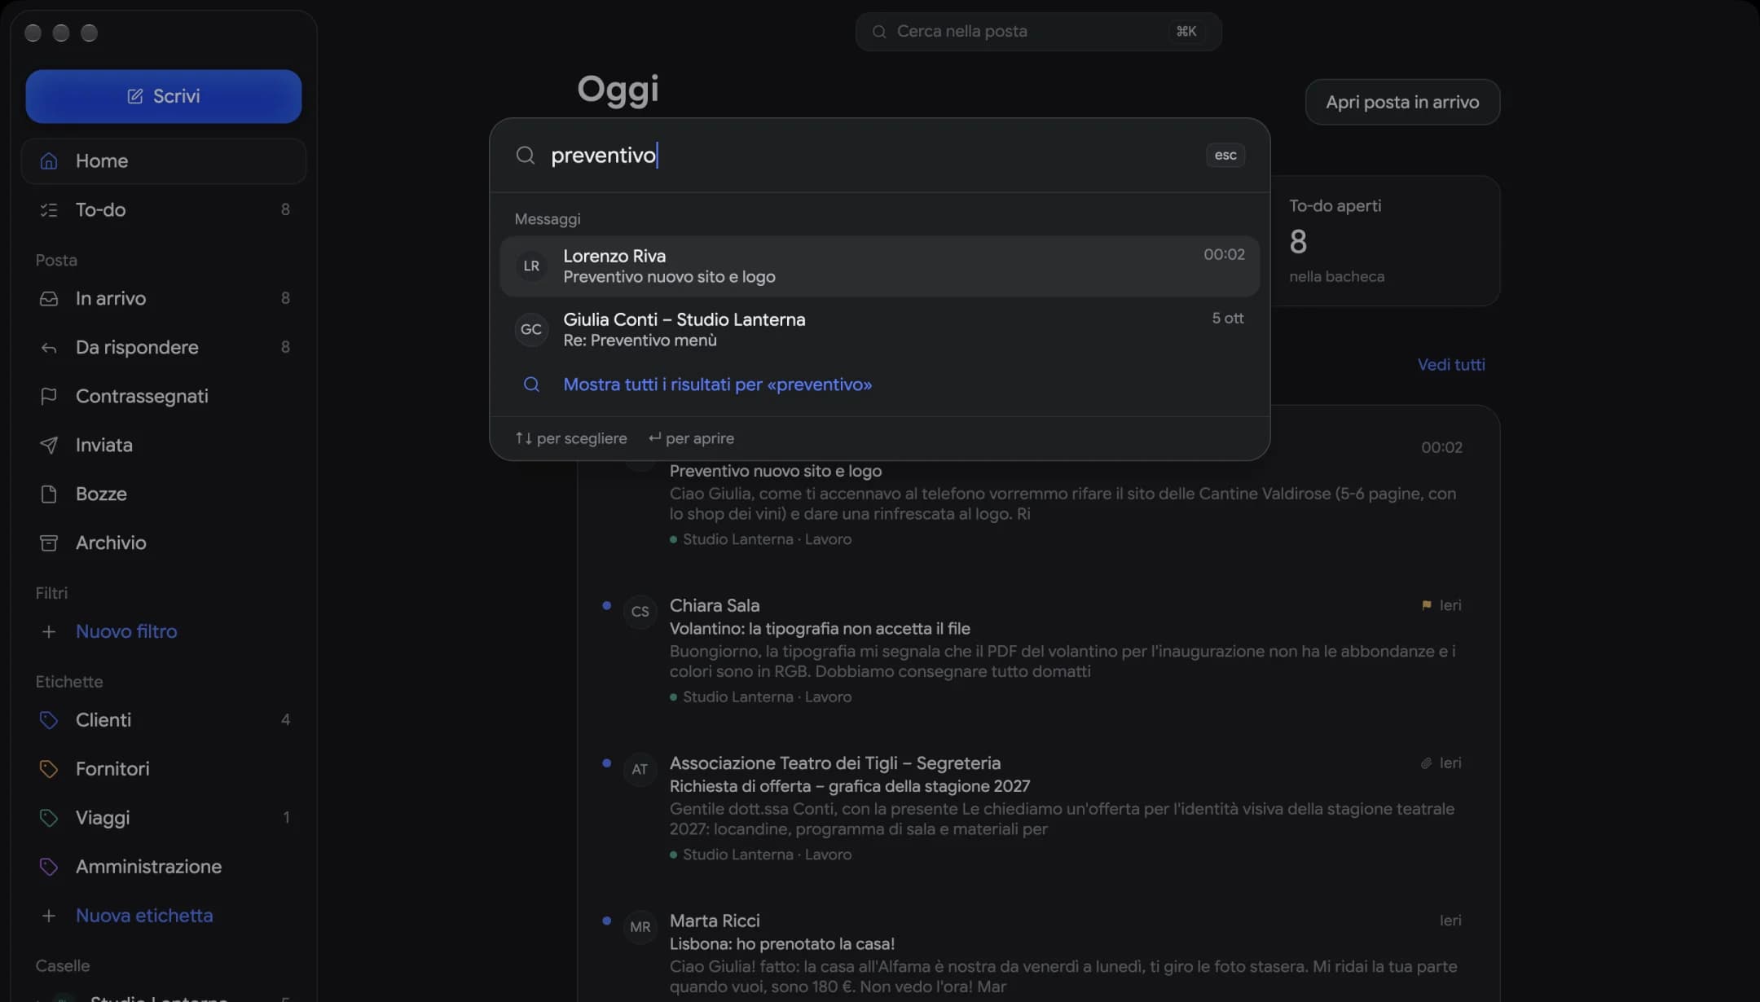1760x1002 pixels.
Task: Click the LR avatar in search results
Action: [531, 266]
